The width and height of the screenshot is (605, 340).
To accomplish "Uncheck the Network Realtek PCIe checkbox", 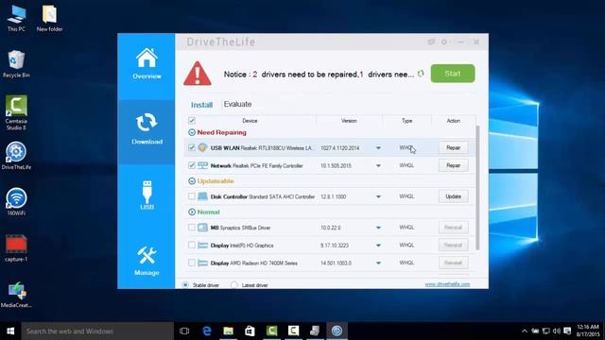I will [191, 165].
